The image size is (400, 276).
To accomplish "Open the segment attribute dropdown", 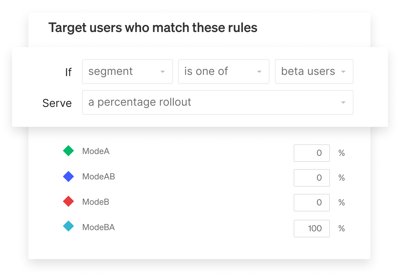I will coord(127,72).
